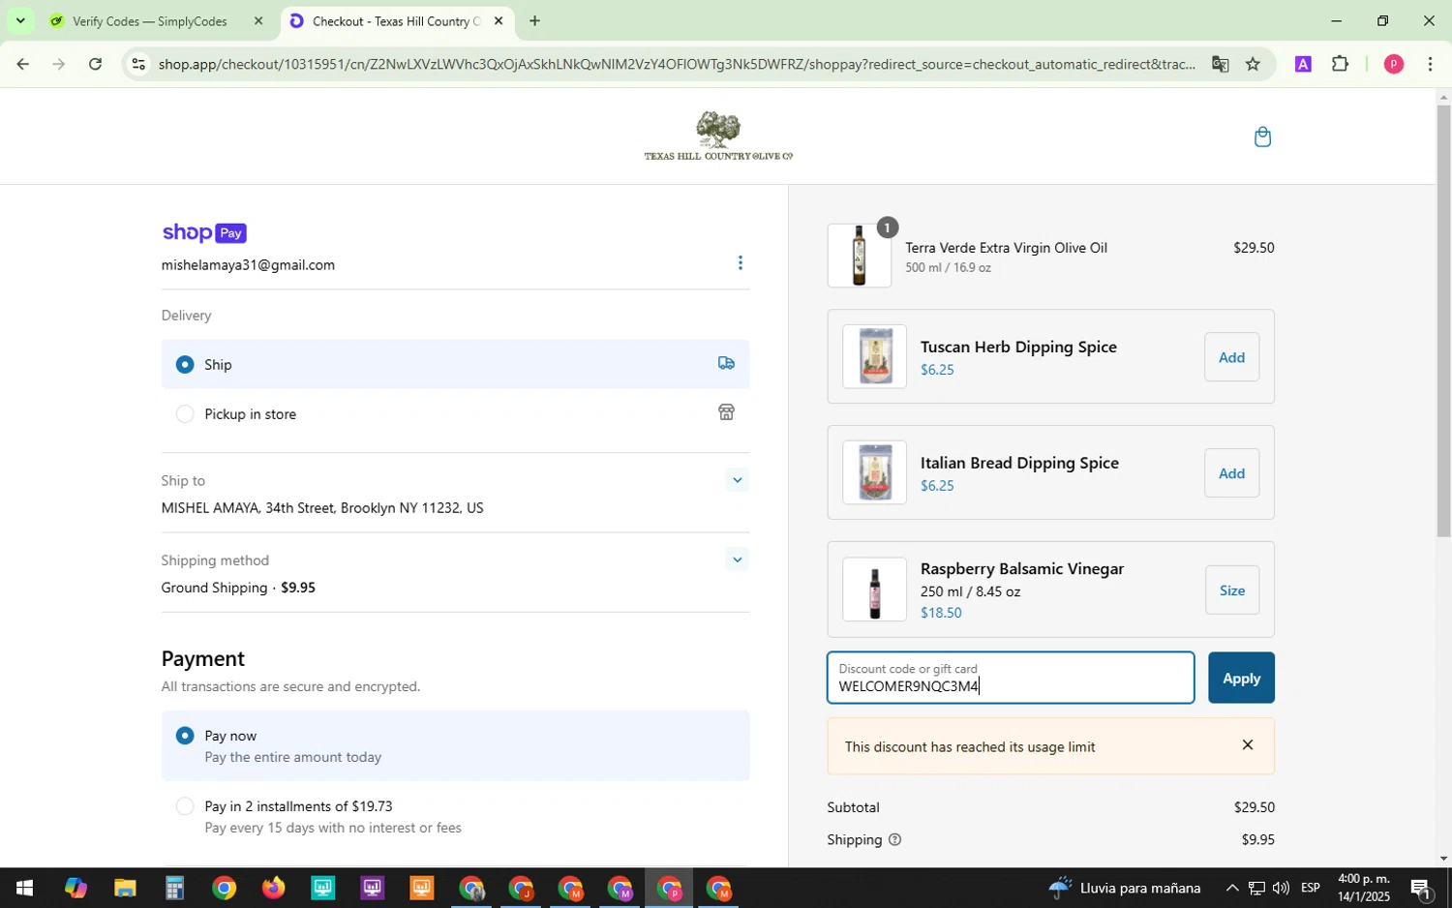Apply the entered discount code

click(1241, 678)
